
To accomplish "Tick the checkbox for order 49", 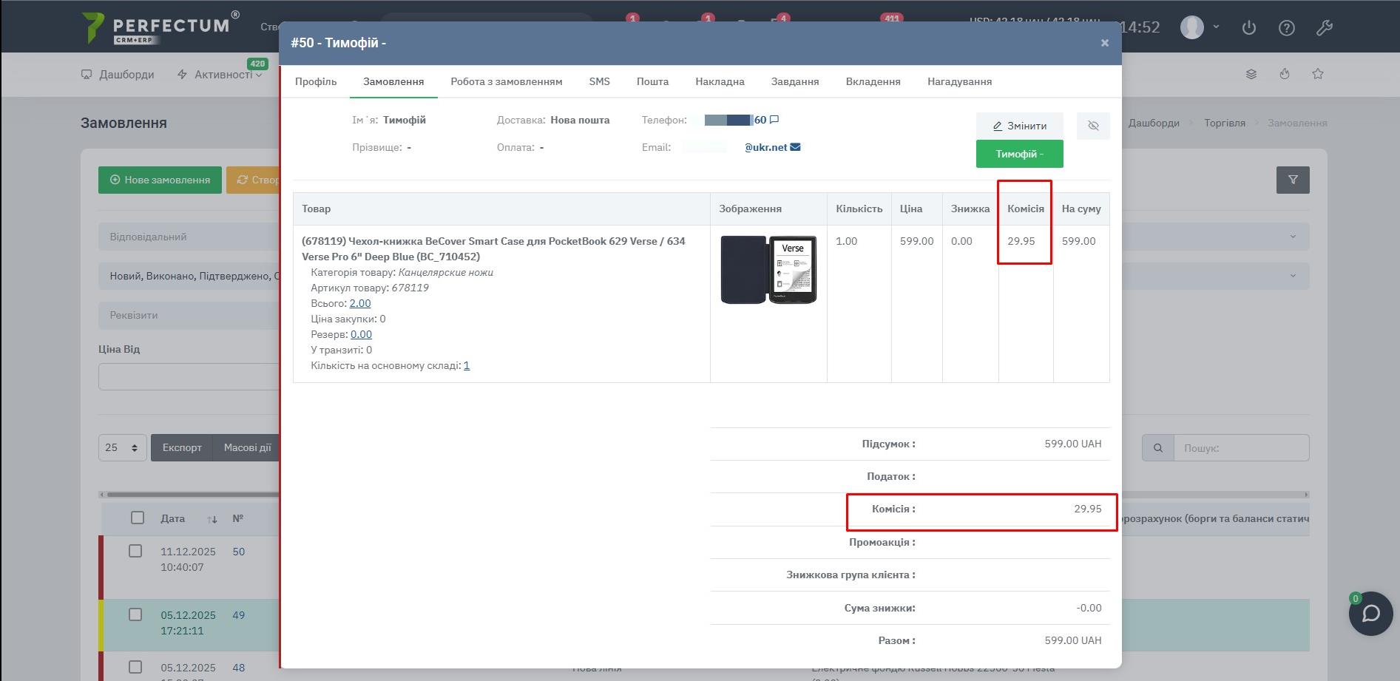I will coord(135,614).
